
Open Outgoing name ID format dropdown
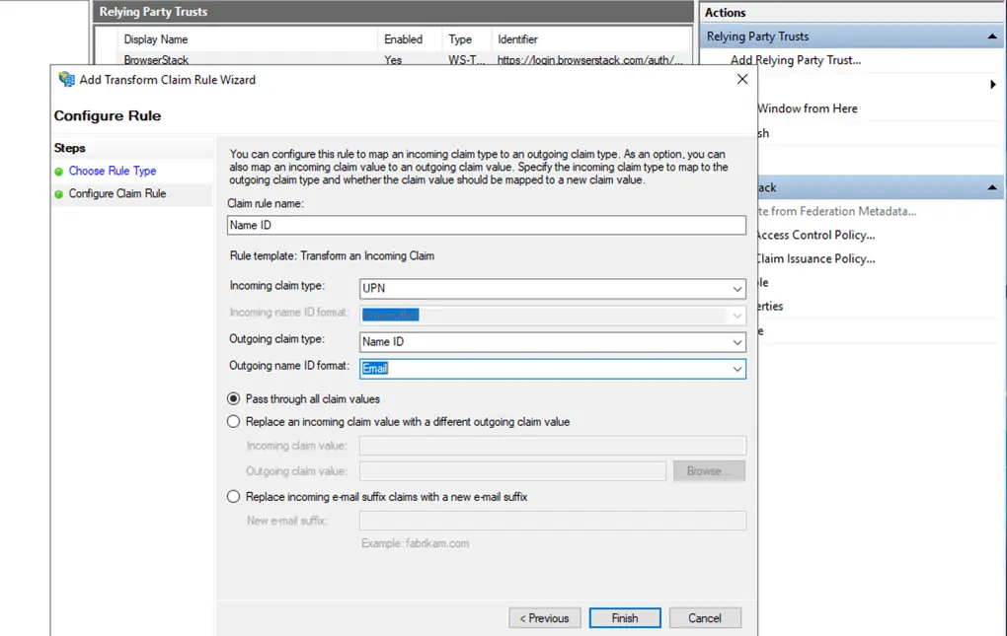pos(736,369)
